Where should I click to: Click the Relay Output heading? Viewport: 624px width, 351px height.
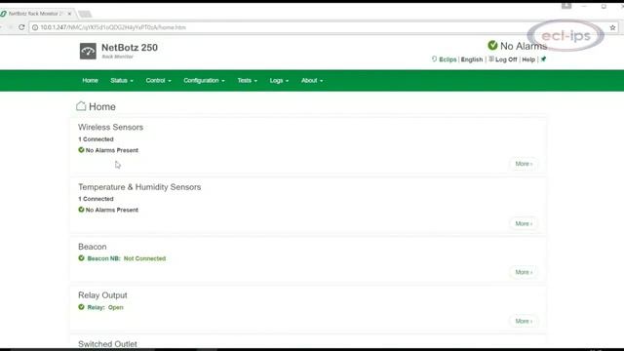point(102,295)
